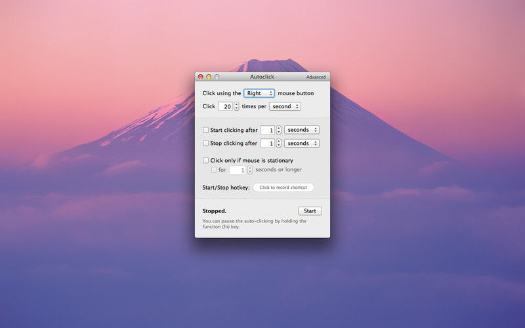
Task: Click the Start clicking after value field
Action: (x=268, y=130)
